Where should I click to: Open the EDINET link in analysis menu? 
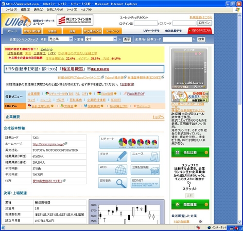116,100
